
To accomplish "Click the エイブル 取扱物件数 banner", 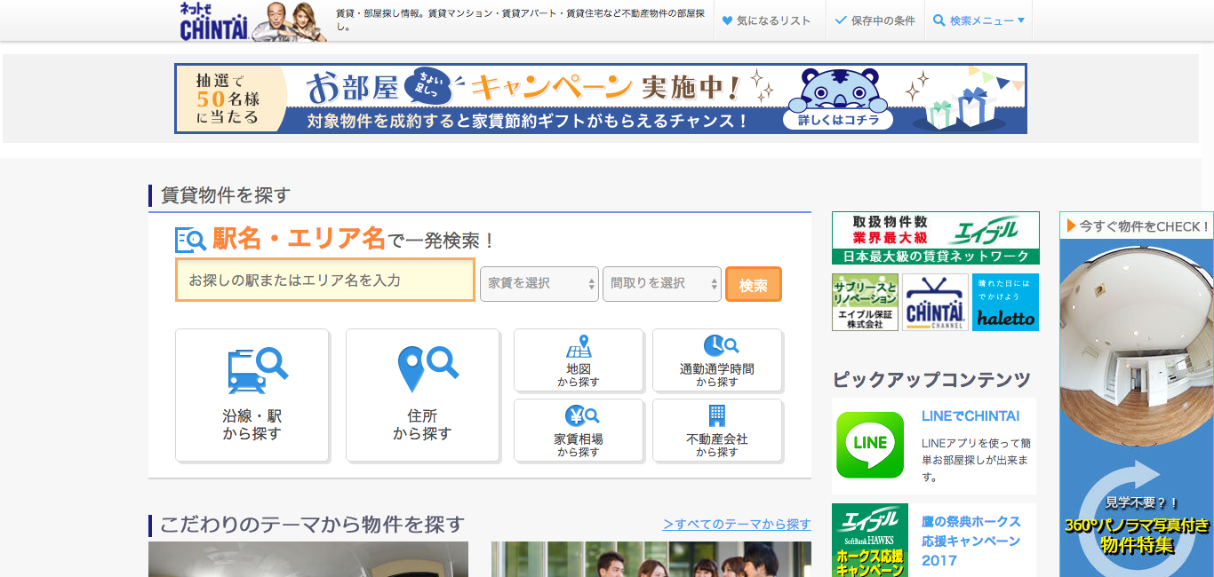I will 936,238.
